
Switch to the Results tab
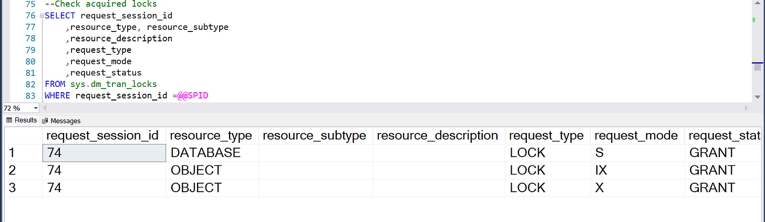[22, 120]
